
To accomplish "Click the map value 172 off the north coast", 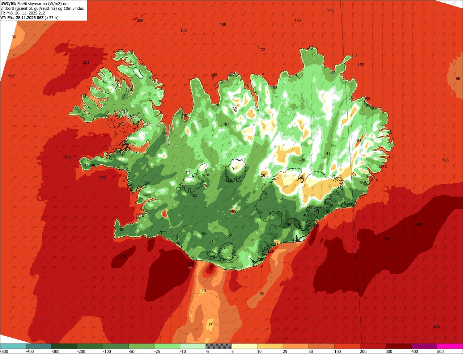I will [x=262, y=50].
